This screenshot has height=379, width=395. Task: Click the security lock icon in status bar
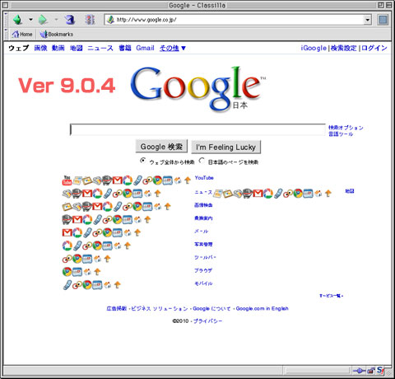[371, 371]
